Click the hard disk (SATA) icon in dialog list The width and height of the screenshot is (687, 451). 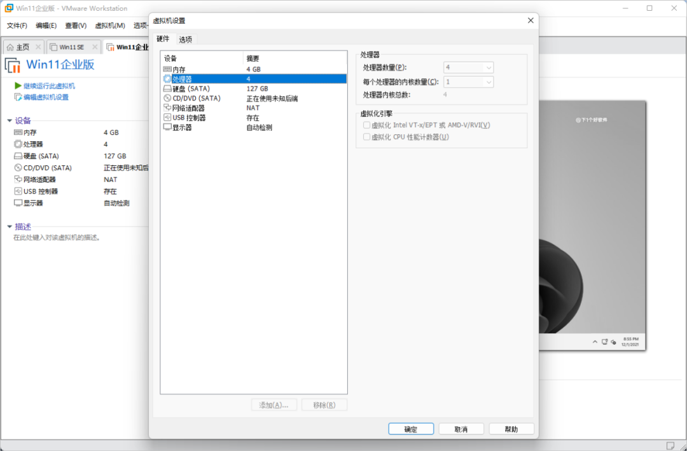click(167, 88)
